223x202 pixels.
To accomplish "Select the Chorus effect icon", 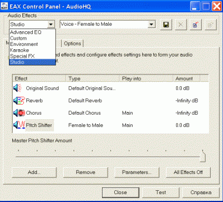I will coord(19,113).
